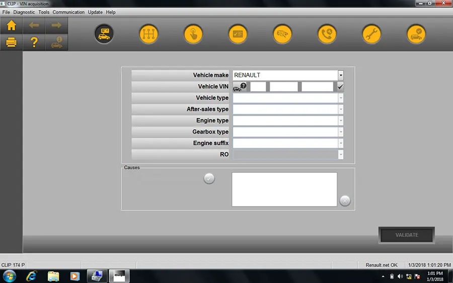This screenshot has width=453, height=283.
Task: Click the first Vehicle VIN input box
Action: coord(258,86)
